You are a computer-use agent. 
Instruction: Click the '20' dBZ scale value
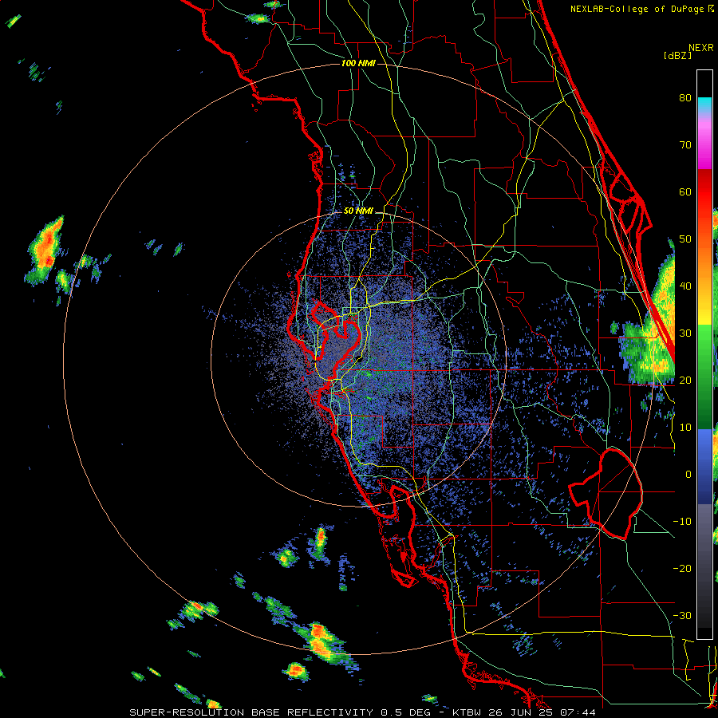[685, 380]
